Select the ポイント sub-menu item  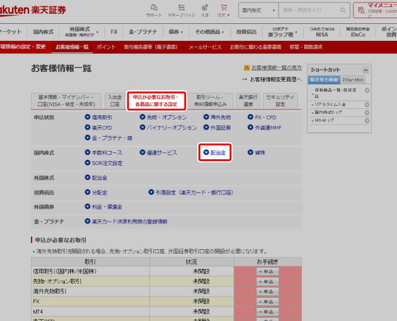point(106,47)
